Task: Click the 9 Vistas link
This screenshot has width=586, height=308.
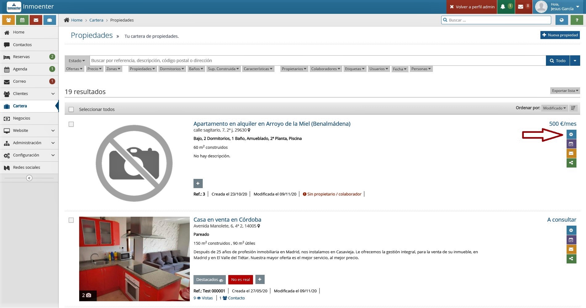Action: 203,298
